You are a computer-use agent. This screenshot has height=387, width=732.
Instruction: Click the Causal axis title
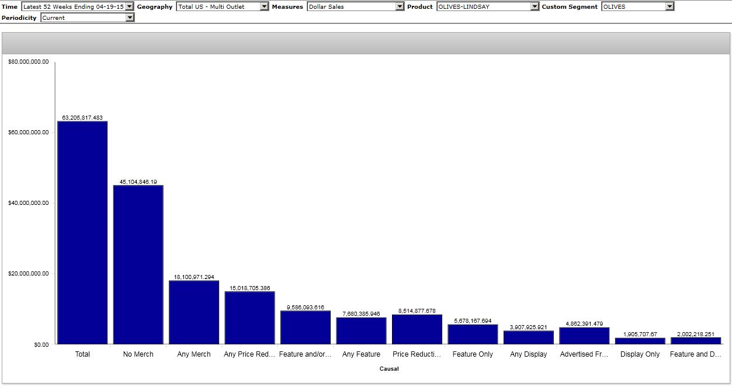click(389, 369)
